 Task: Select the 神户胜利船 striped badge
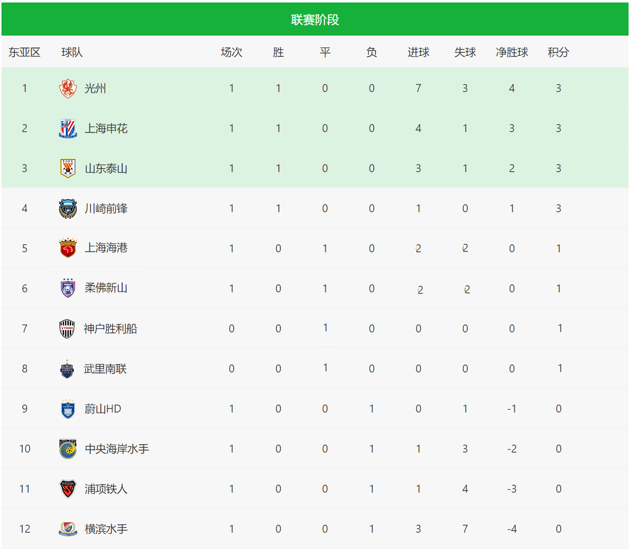(67, 328)
